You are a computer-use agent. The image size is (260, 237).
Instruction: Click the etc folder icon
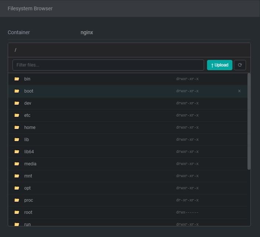pos(17,115)
